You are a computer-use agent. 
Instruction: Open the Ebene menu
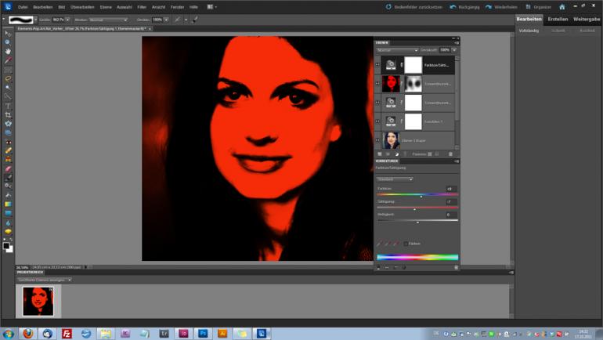click(x=106, y=7)
